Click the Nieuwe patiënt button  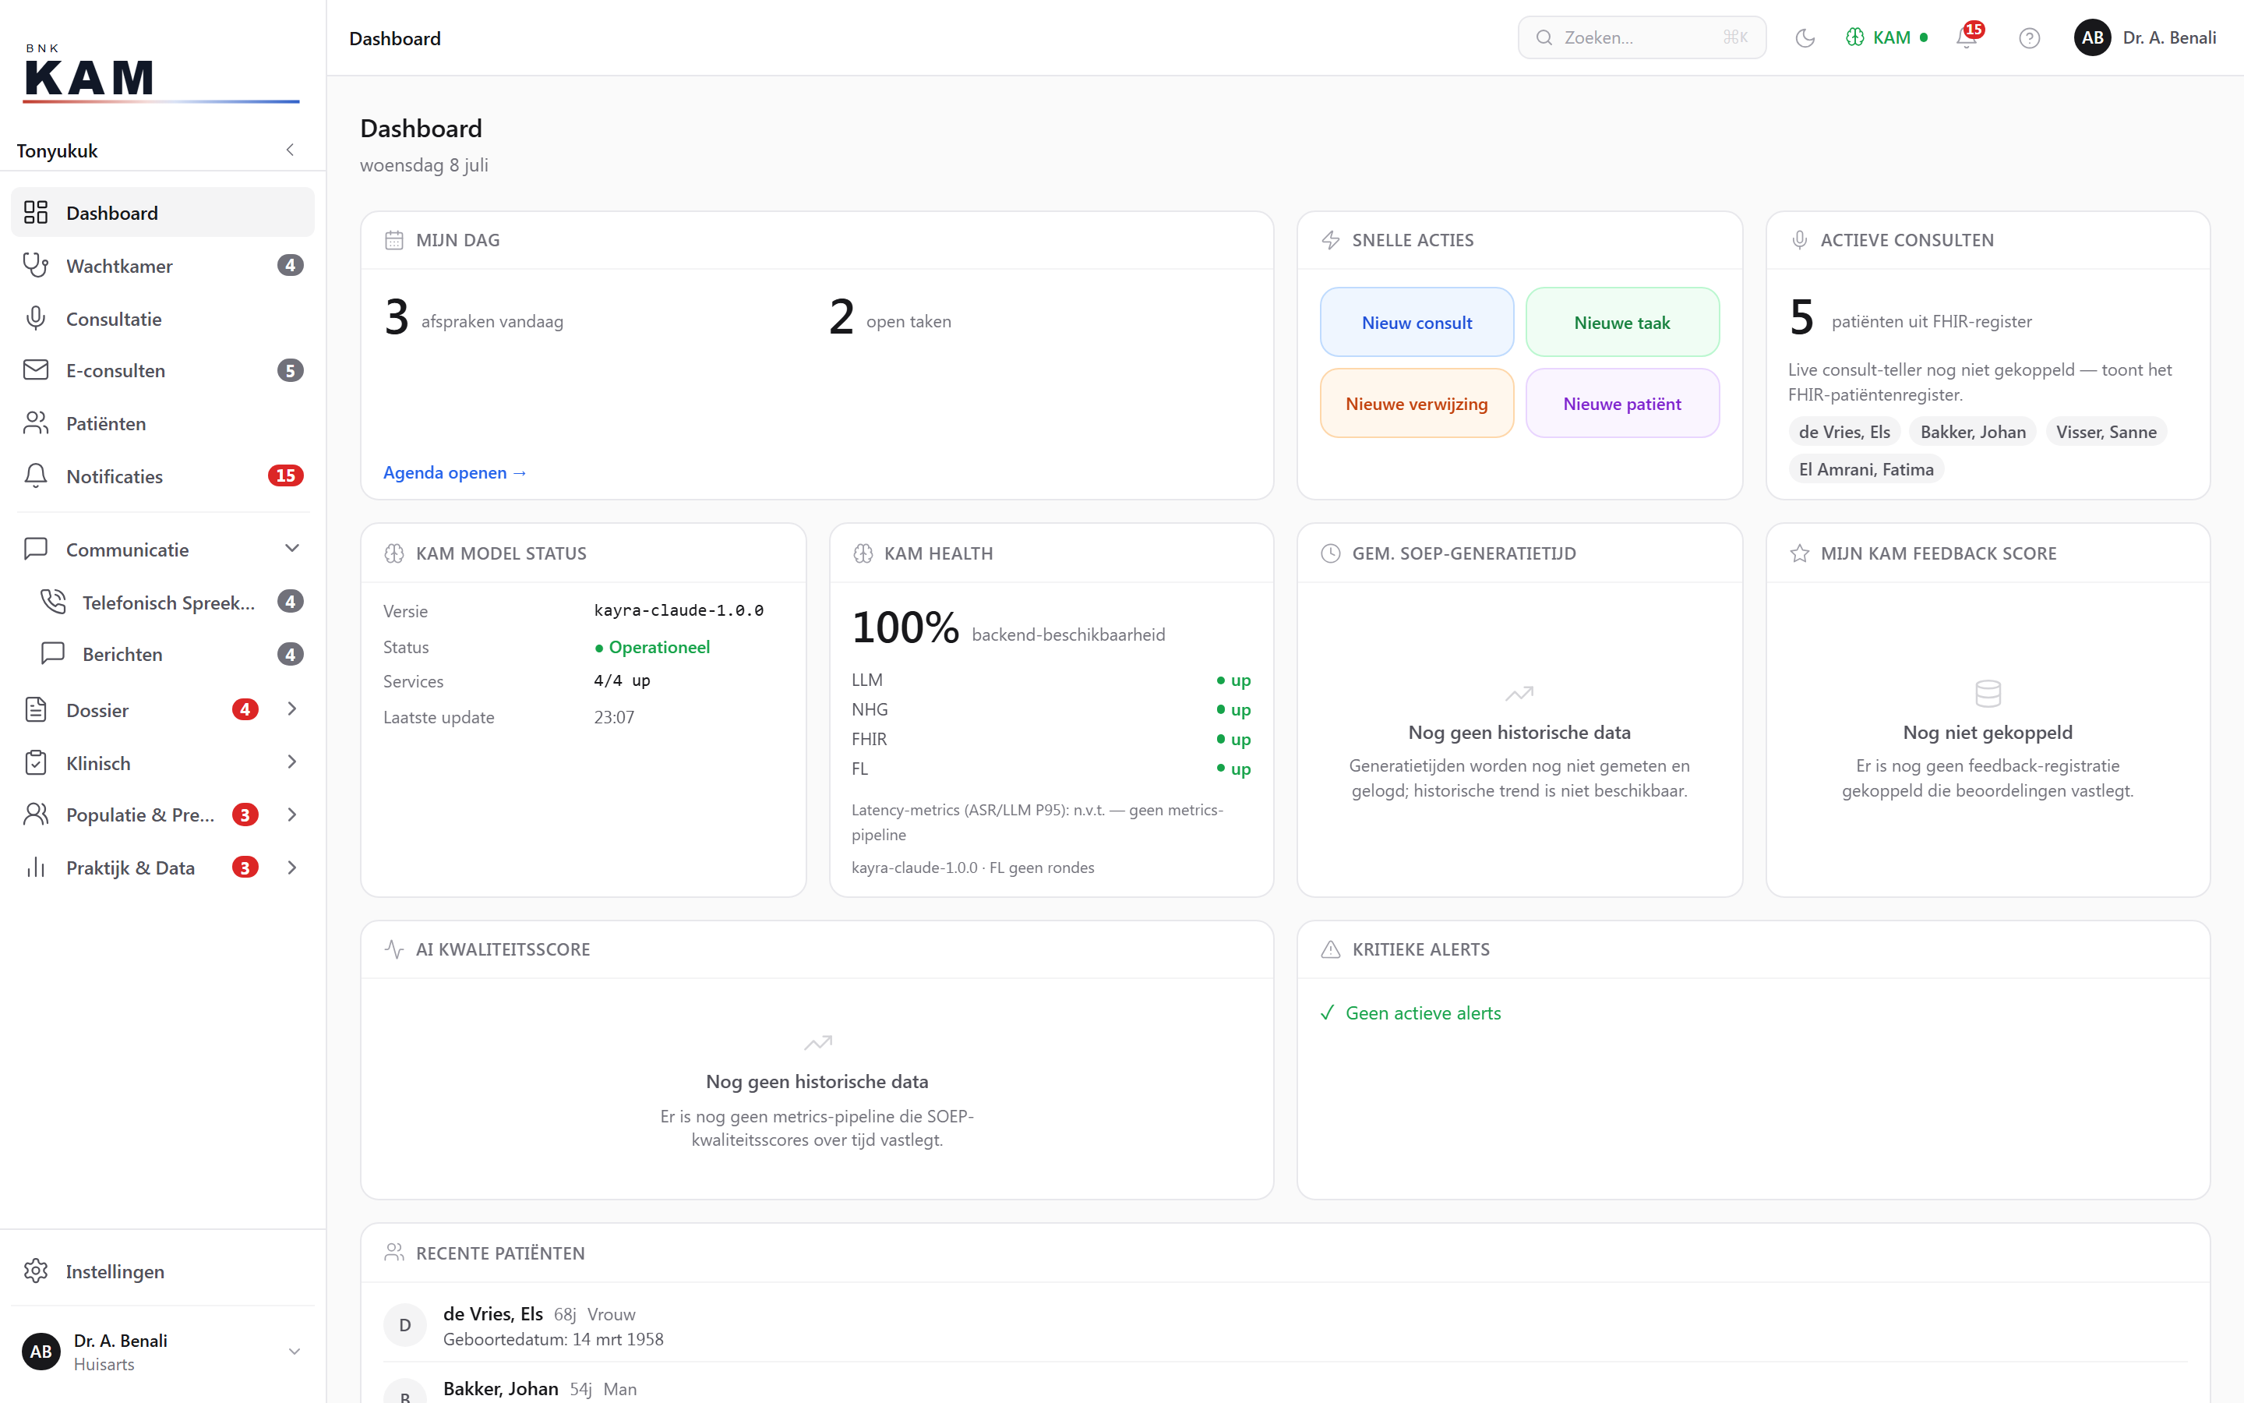(1621, 404)
